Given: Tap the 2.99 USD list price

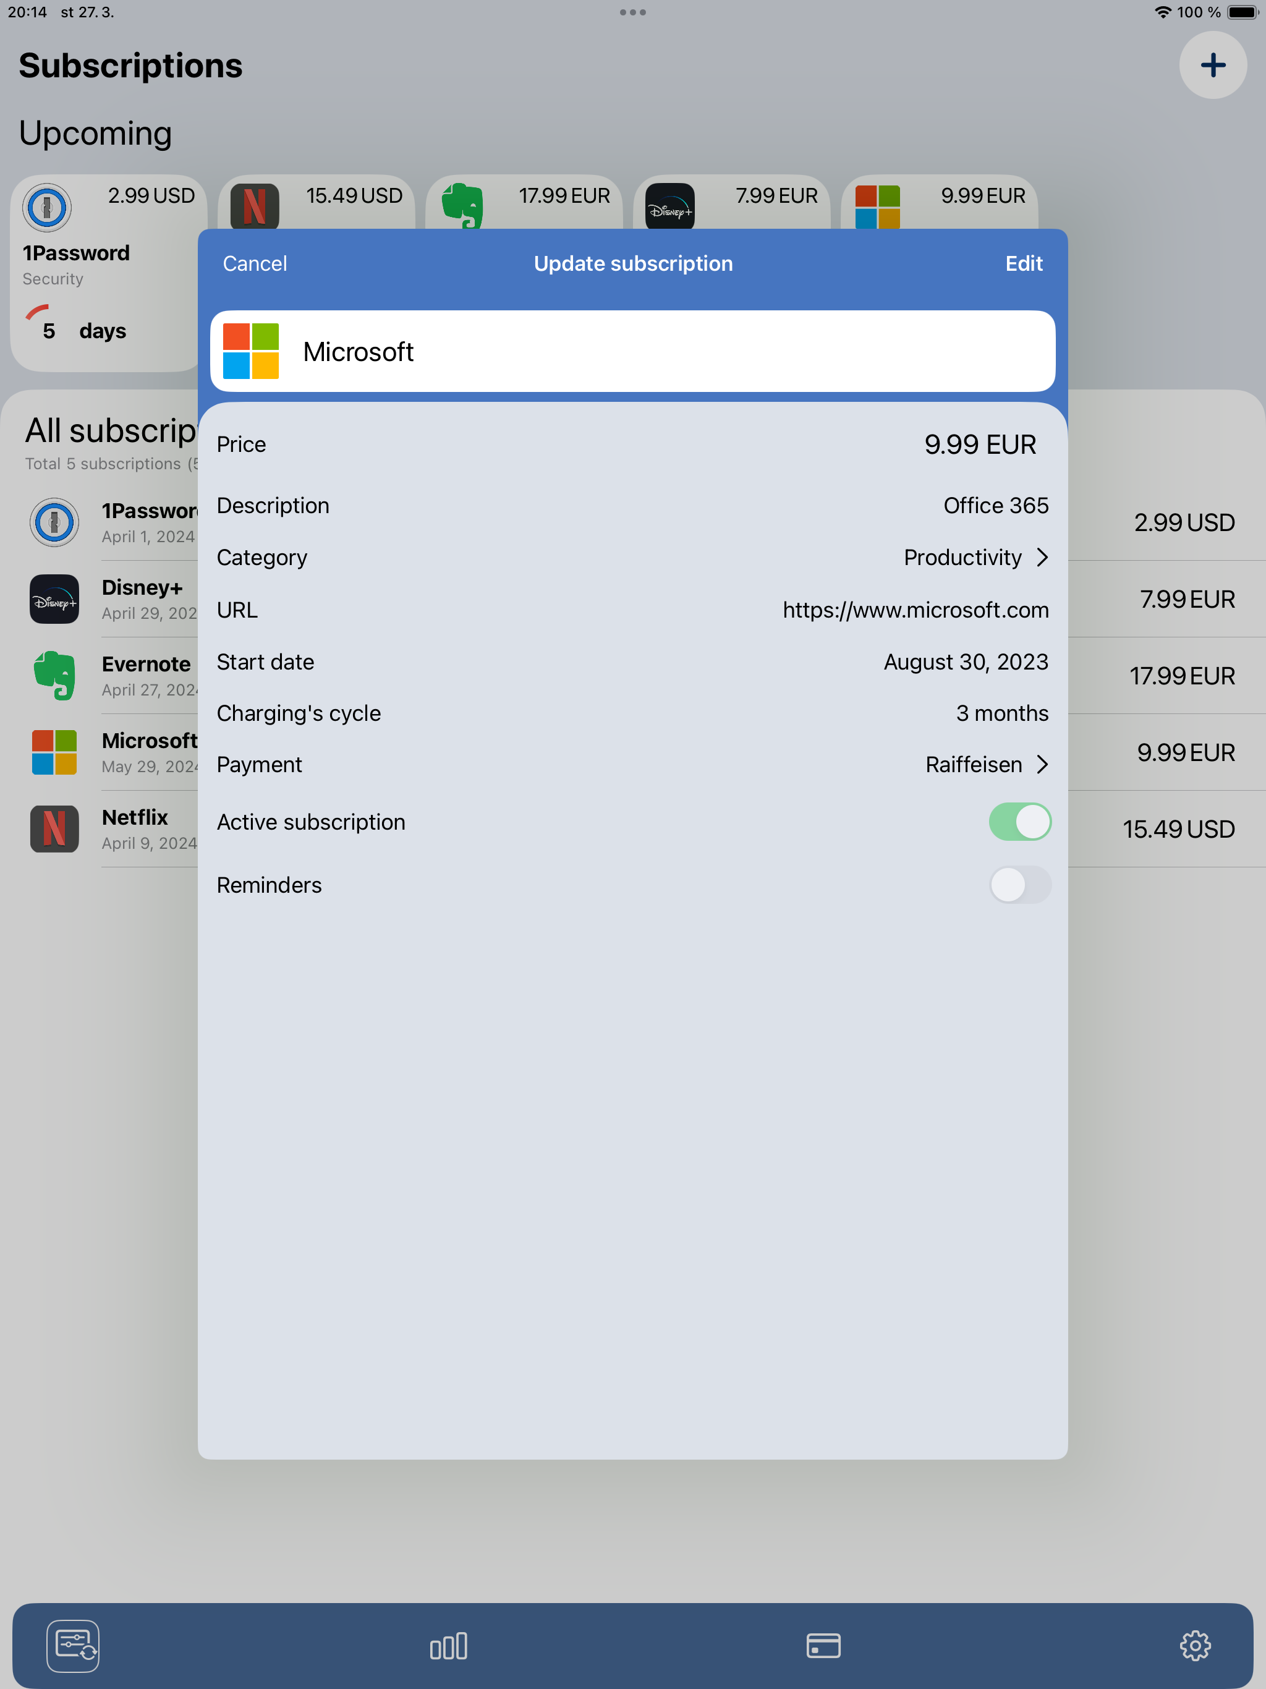Looking at the screenshot, I should coord(1184,522).
